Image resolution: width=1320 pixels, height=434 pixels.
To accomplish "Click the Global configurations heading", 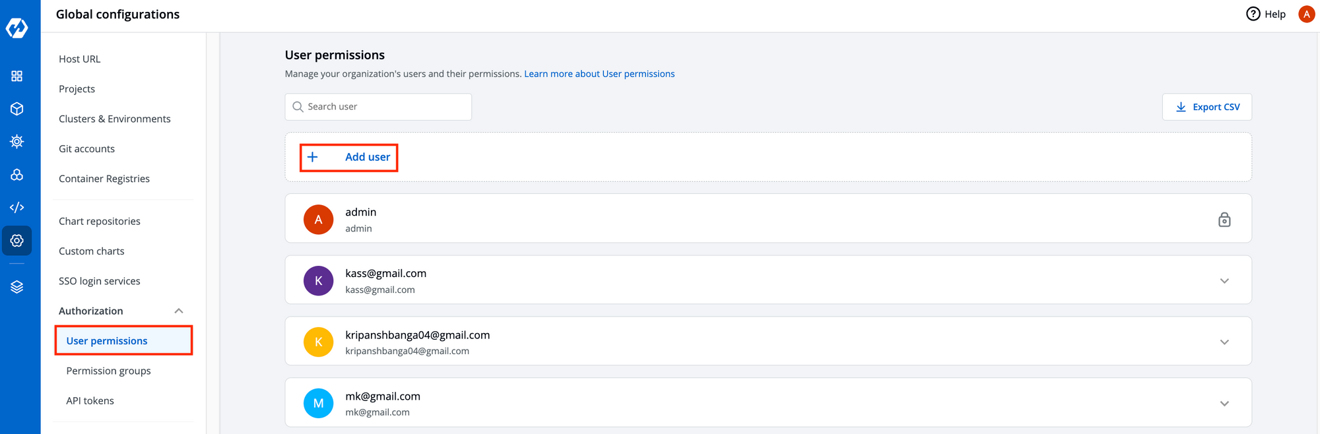I will pyautogui.click(x=117, y=15).
